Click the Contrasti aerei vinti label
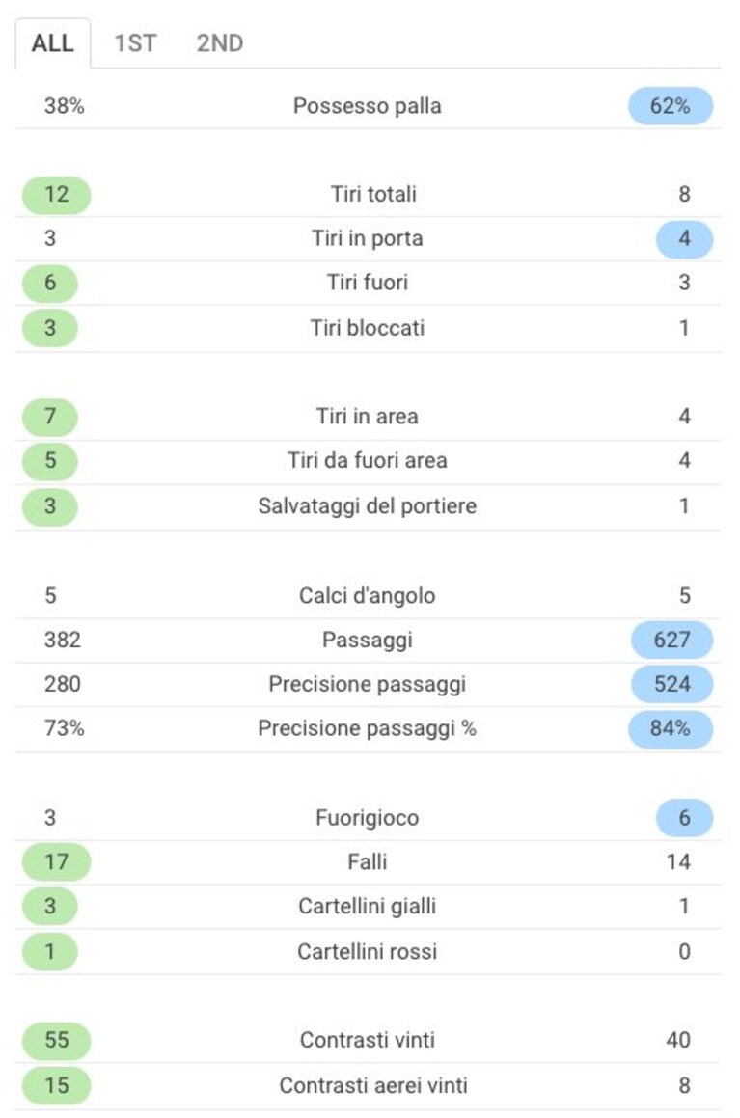Viewport: 740px width, 1118px height. click(373, 1086)
